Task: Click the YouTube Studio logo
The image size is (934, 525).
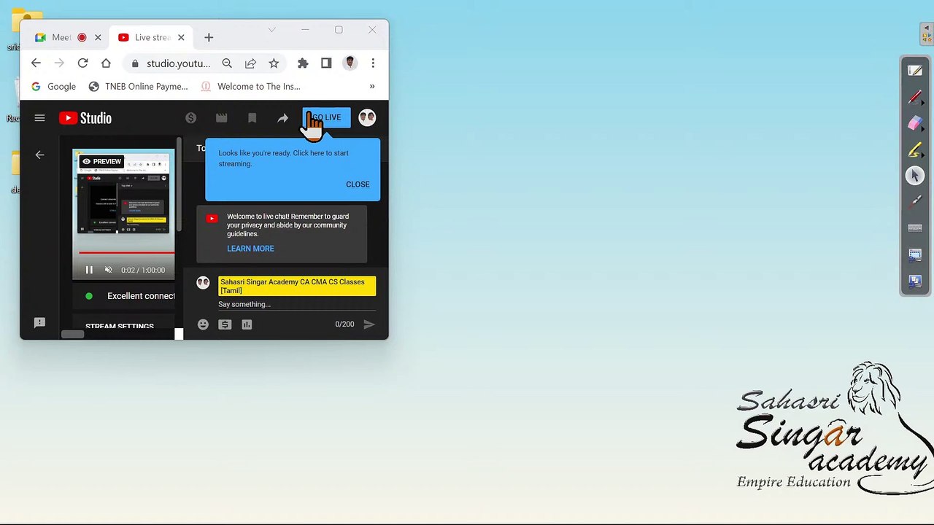Action: pyautogui.click(x=85, y=118)
